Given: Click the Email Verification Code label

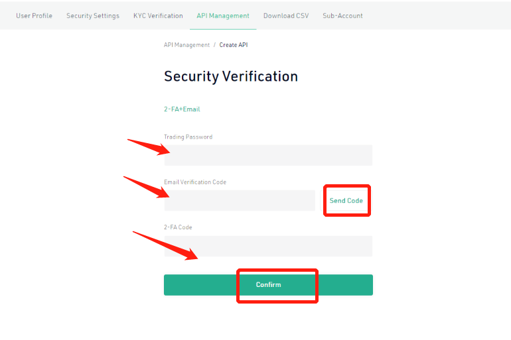Looking at the screenshot, I should click(195, 182).
